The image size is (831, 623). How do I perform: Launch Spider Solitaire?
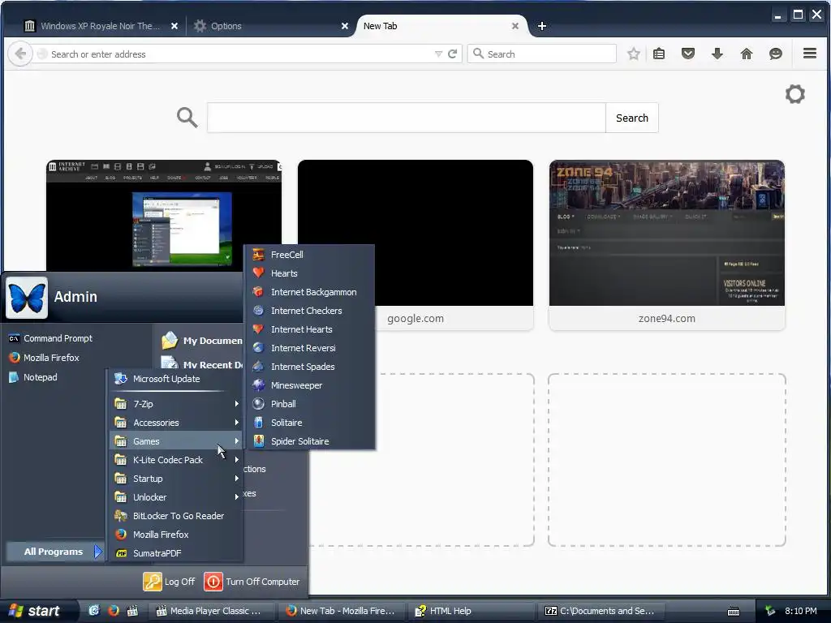pos(309,441)
